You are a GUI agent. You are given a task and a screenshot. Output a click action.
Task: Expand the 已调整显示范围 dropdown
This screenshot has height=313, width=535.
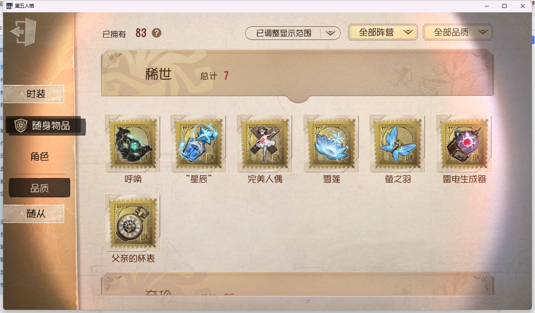pos(293,33)
